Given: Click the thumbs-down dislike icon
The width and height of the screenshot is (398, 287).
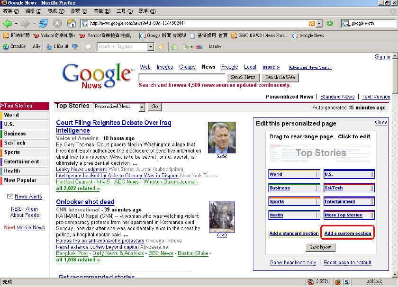Looking at the screenshot, I should pyautogui.click(x=75, y=46).
